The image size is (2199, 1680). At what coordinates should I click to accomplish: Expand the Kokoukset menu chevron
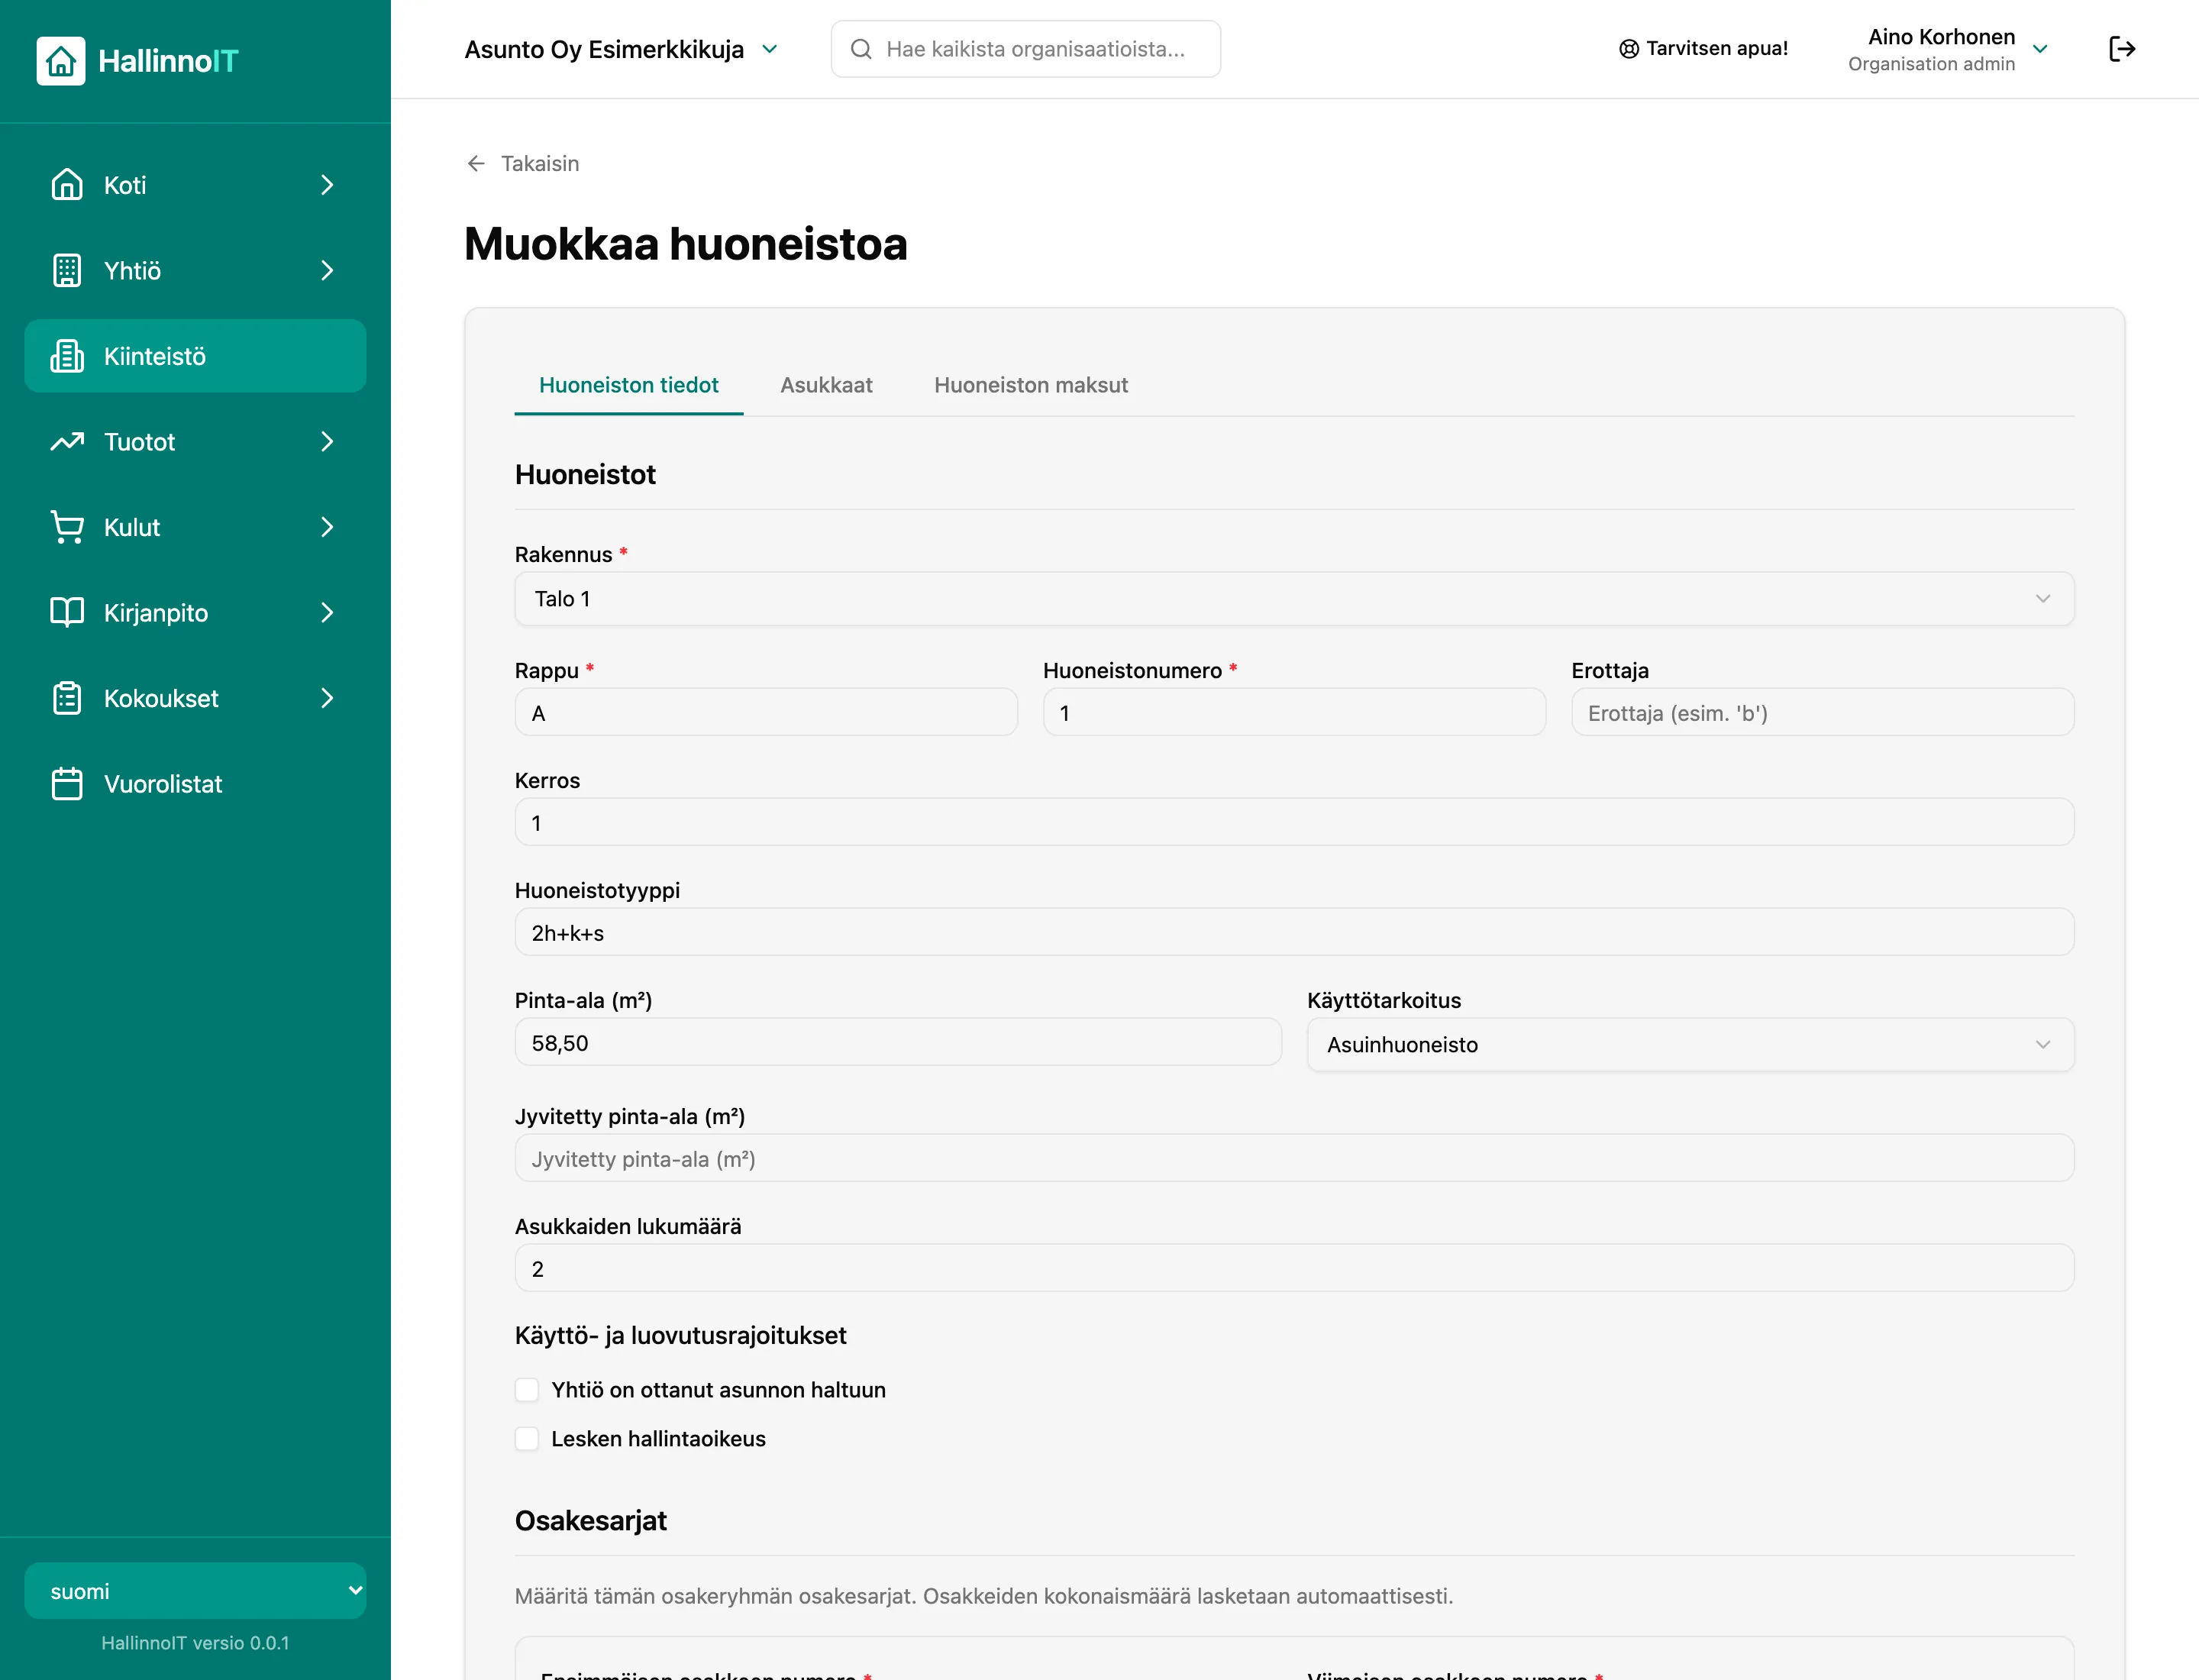pyautogui.click(x=327, y=698)
